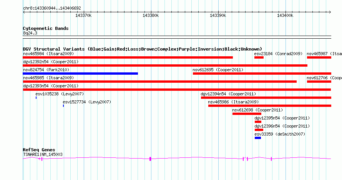Viewport: 342px width, 180px height.
Task: Click the ruler's right arrowhead
Action: pyautogui.click(x=330, y=12)
